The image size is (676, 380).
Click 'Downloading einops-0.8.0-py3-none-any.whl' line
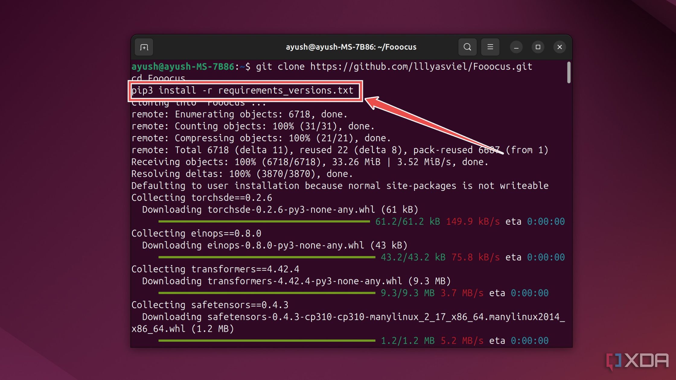coord(275,245)
